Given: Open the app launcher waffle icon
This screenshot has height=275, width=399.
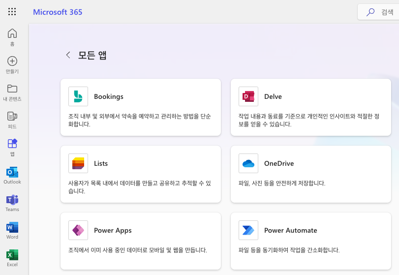Looking at the screenshot, I should coord(12,12).
